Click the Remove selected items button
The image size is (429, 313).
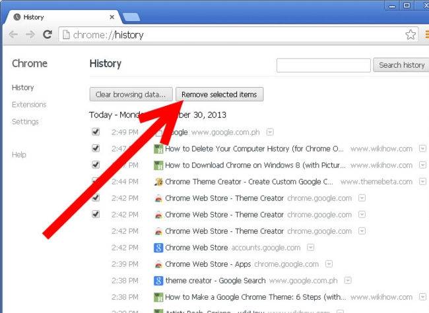click(220, 95)
